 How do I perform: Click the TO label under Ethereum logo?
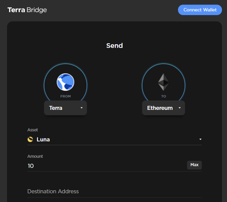point(164,96)
